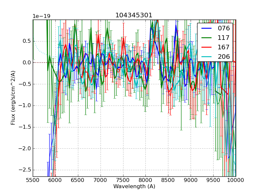Click the Wavelength (A) x-axis label
Image resolution: width=262 pixels, height=196 pixels.
pos(134,187)
